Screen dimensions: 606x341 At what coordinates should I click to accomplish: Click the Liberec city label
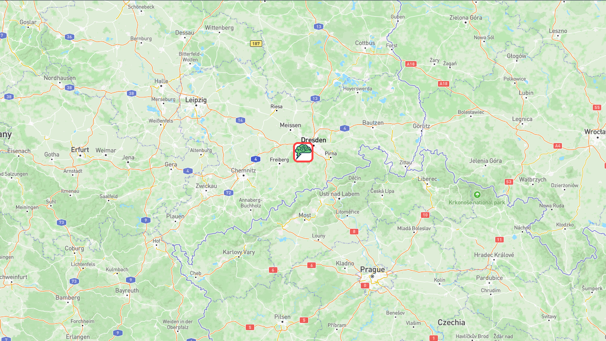click(428, 179)
